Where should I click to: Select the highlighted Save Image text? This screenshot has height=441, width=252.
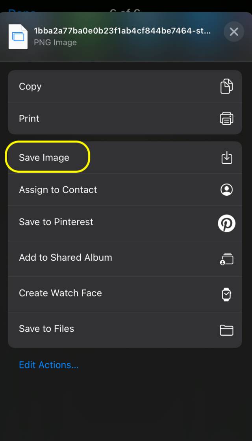(x=44, y=157)
